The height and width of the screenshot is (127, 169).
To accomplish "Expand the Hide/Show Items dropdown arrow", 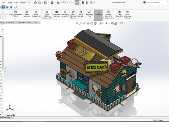I will 109,23.
